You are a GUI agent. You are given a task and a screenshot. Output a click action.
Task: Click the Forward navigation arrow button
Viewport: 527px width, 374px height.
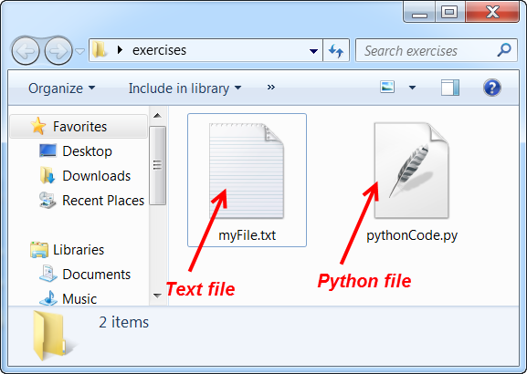58,51
